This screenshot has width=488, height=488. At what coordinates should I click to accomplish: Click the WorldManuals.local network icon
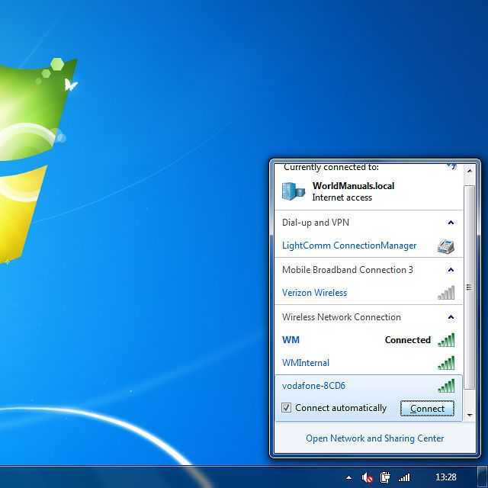(x=293, y=191)
